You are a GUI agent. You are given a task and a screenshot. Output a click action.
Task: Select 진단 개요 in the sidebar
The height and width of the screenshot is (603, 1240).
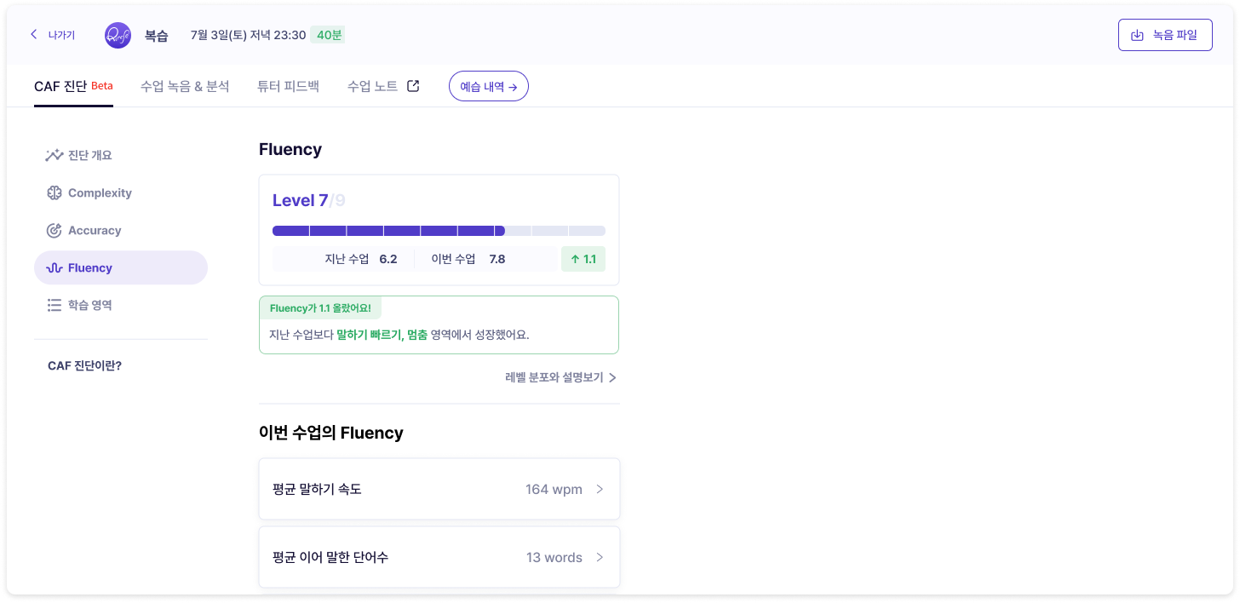click(121, 155)
